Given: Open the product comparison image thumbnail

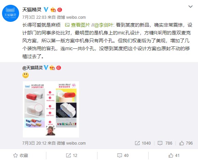Looking at the screenshot, I should [x=51, y=109].
